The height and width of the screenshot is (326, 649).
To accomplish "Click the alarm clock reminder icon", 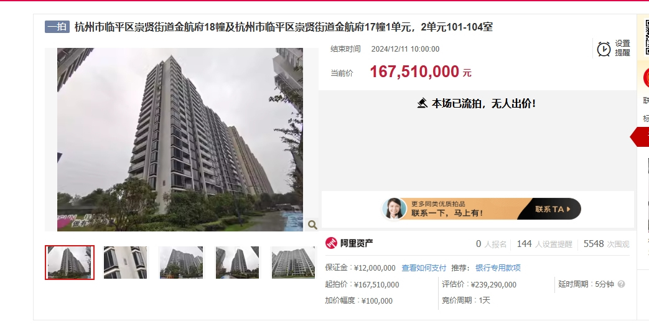I will click(604, 49).
